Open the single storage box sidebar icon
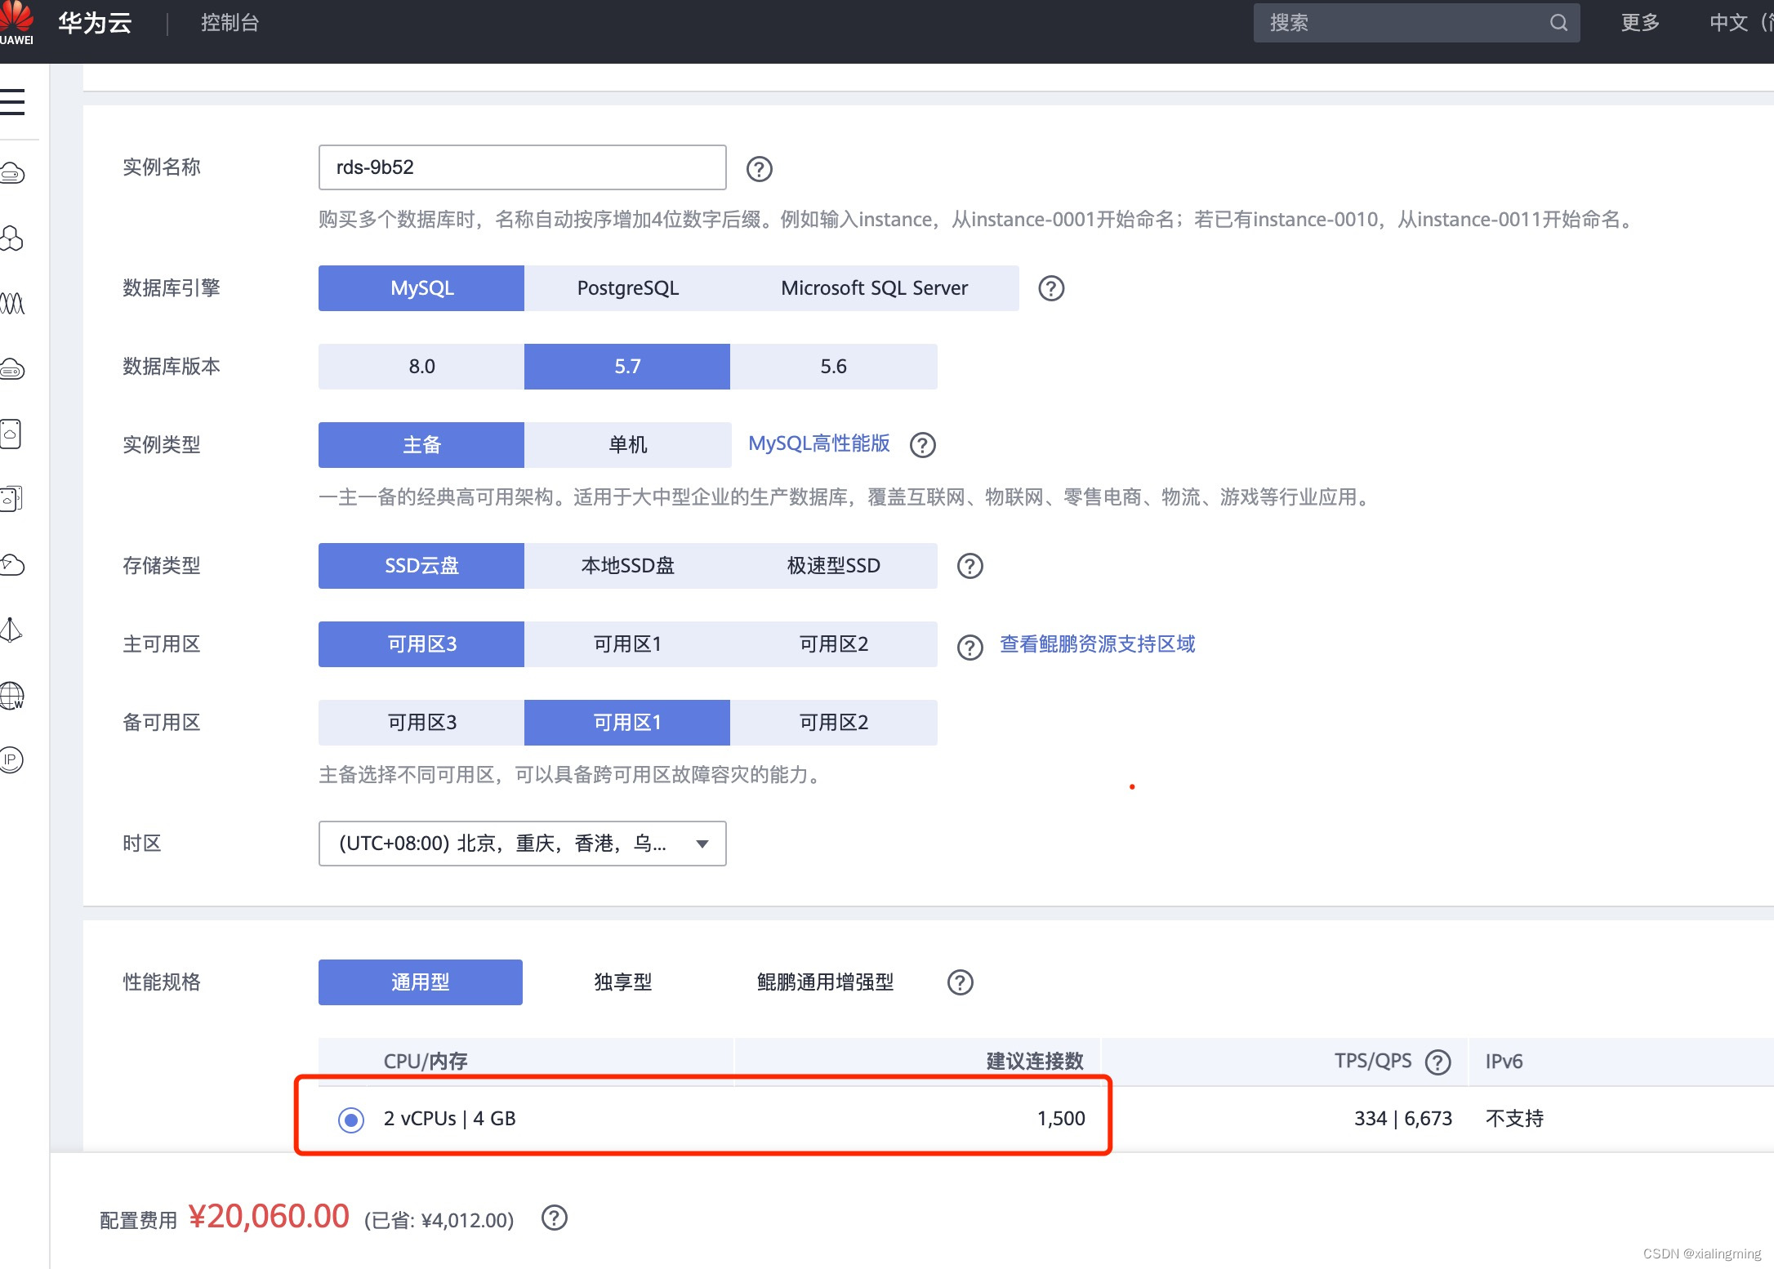1774x1269 pixels. (x=11, y=434)
